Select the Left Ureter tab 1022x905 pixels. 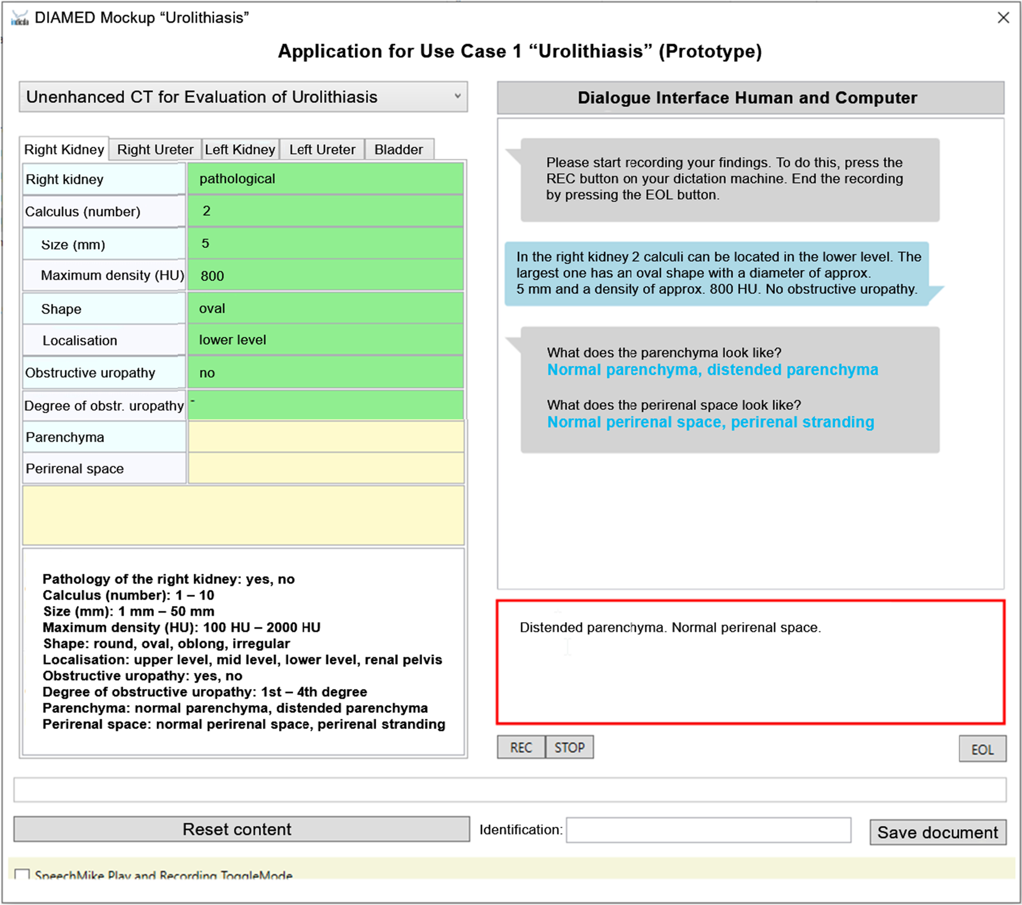tap(322, 149)
